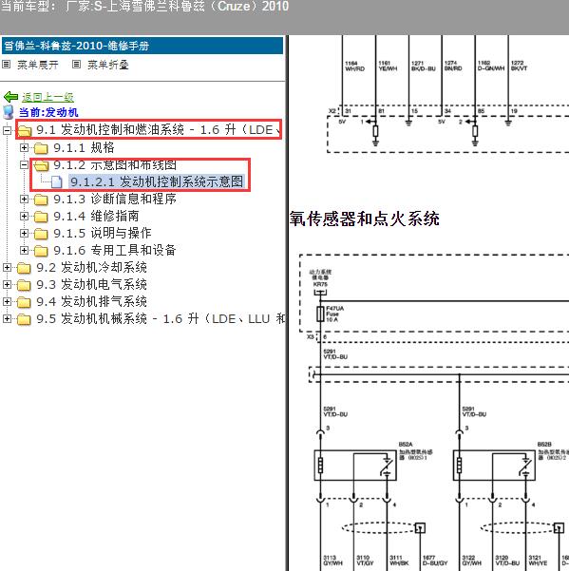The width and height of the screenshot is (569, 571).
Task: Click the green back arrow icon
Action: (10, 97)
